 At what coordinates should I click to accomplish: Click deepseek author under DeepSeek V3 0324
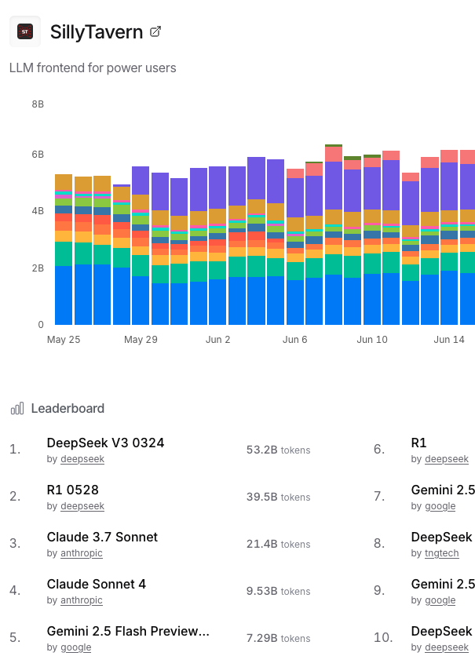(82, 459)
